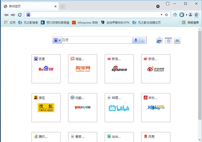
Task: Close the 新标签页 tab
Action: tap(55, 6)
